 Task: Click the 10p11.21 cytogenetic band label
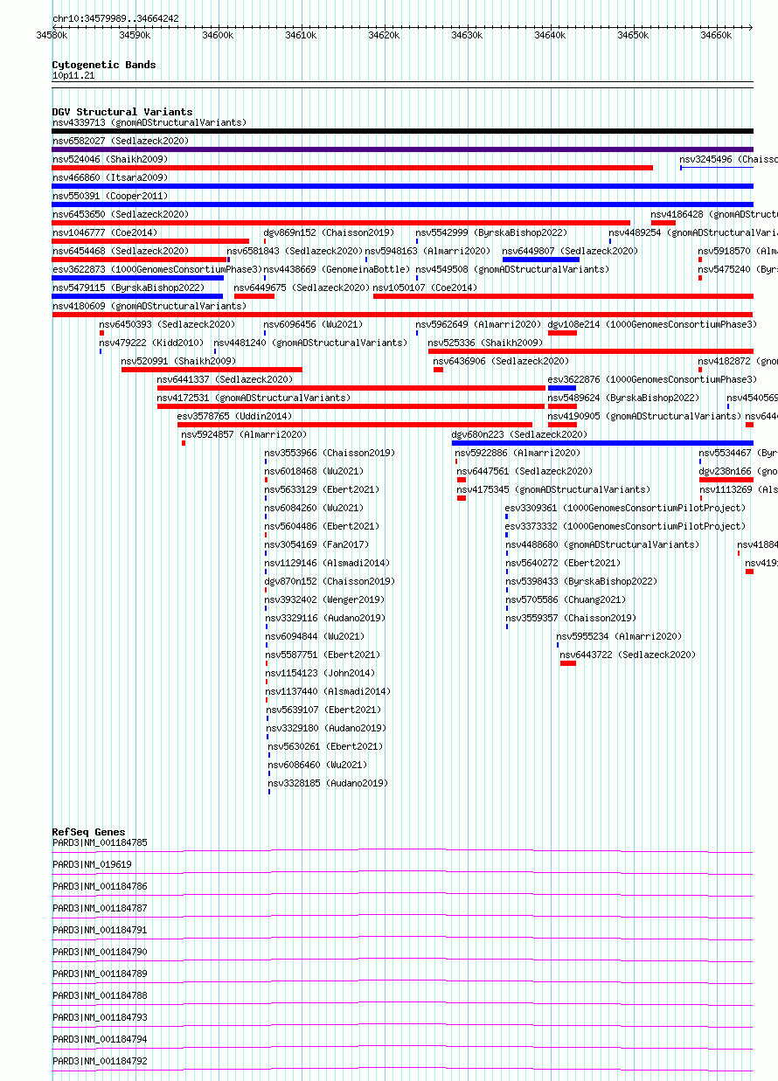(x=73, y=76)
